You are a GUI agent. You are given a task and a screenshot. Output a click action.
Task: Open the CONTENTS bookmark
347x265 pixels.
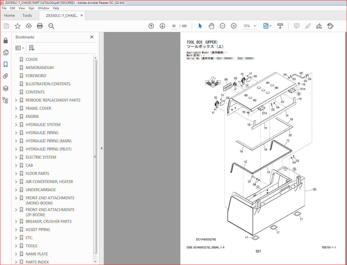coord(35,92)
